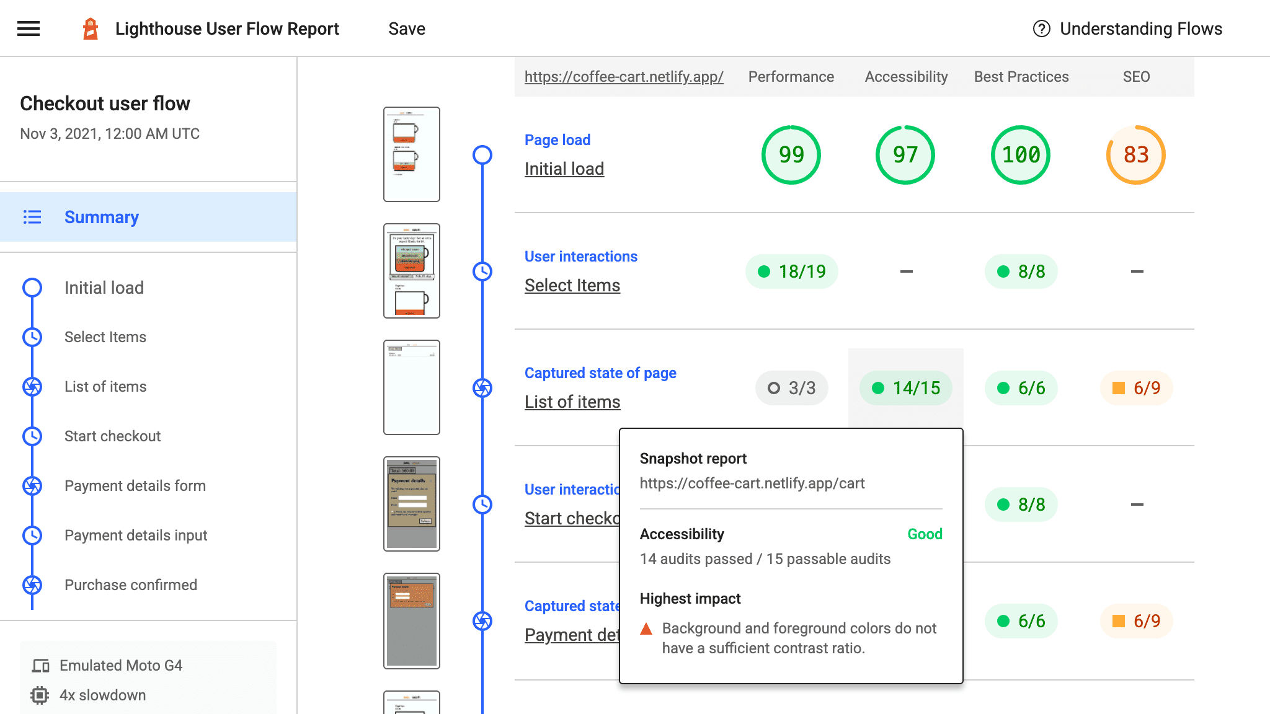Click the Captured state aperture icon for List of items
This screenshot has height=714, width=1270.
click(482, 387)
